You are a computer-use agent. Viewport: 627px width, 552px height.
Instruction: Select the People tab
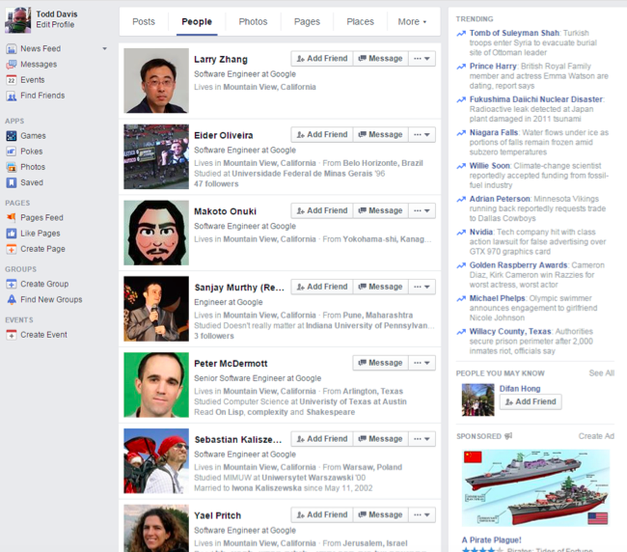pos(197,21)
